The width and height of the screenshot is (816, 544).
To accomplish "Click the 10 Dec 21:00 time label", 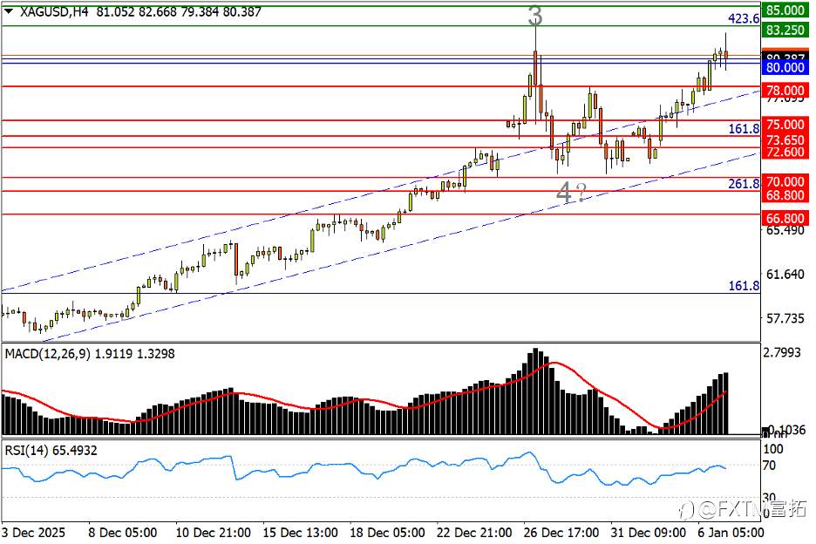I will (x=214, y=533).
